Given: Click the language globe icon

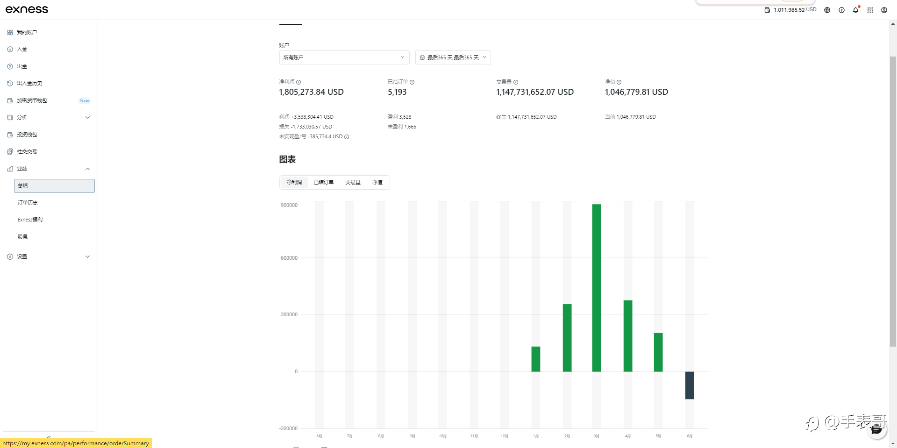Looking at the screenshot, I should coord(827,10).
